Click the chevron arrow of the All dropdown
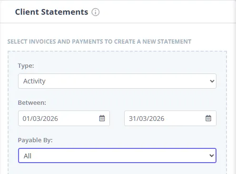 [212, 156]
